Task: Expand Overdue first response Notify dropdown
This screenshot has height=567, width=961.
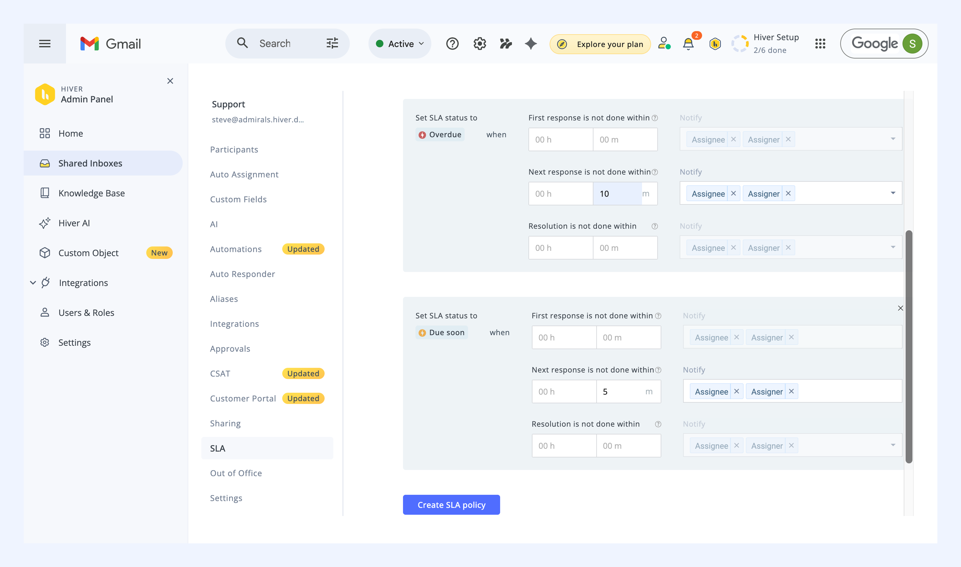Action: click(x=893, y=139)
